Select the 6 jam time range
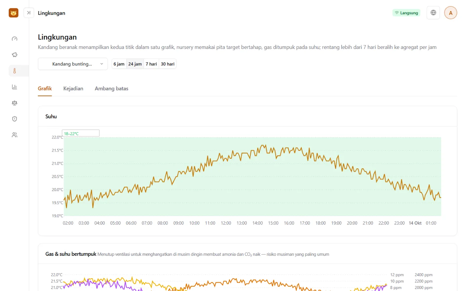466x291 pixels. tap(119, 64)
